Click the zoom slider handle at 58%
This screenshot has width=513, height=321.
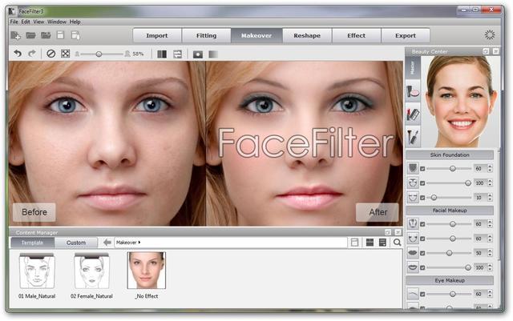click(x=99, y=54)
